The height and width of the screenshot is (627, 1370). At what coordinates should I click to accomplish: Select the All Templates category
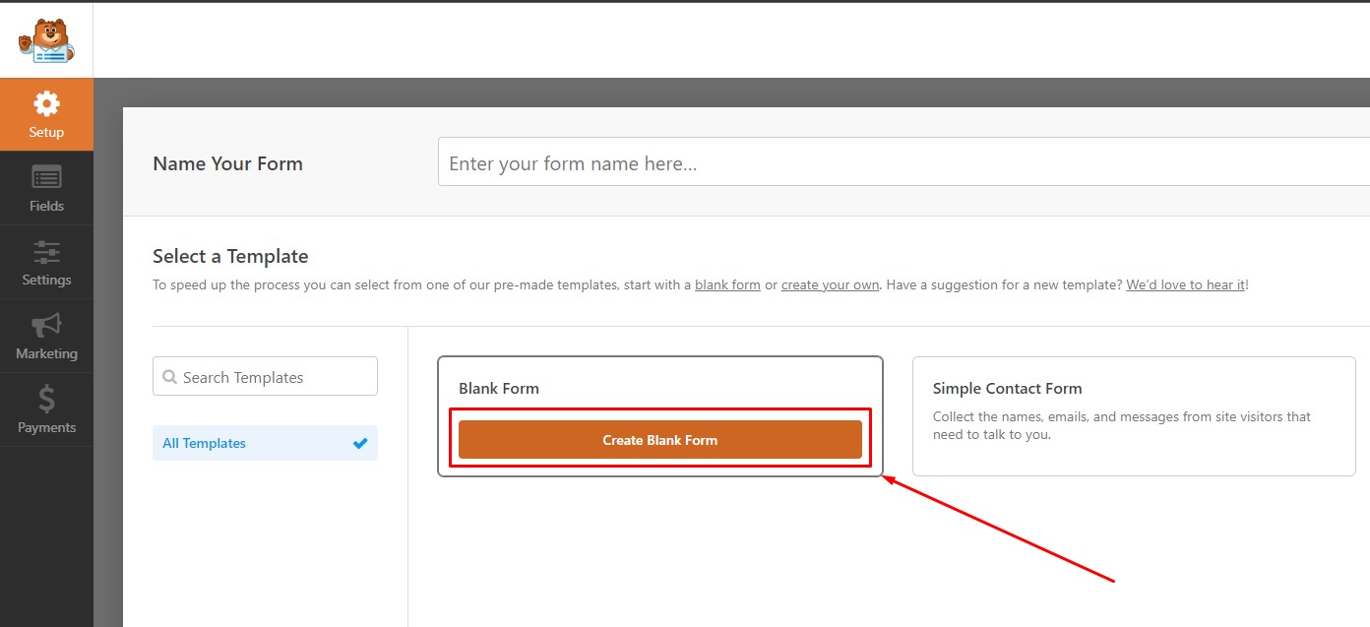[265, 443]
